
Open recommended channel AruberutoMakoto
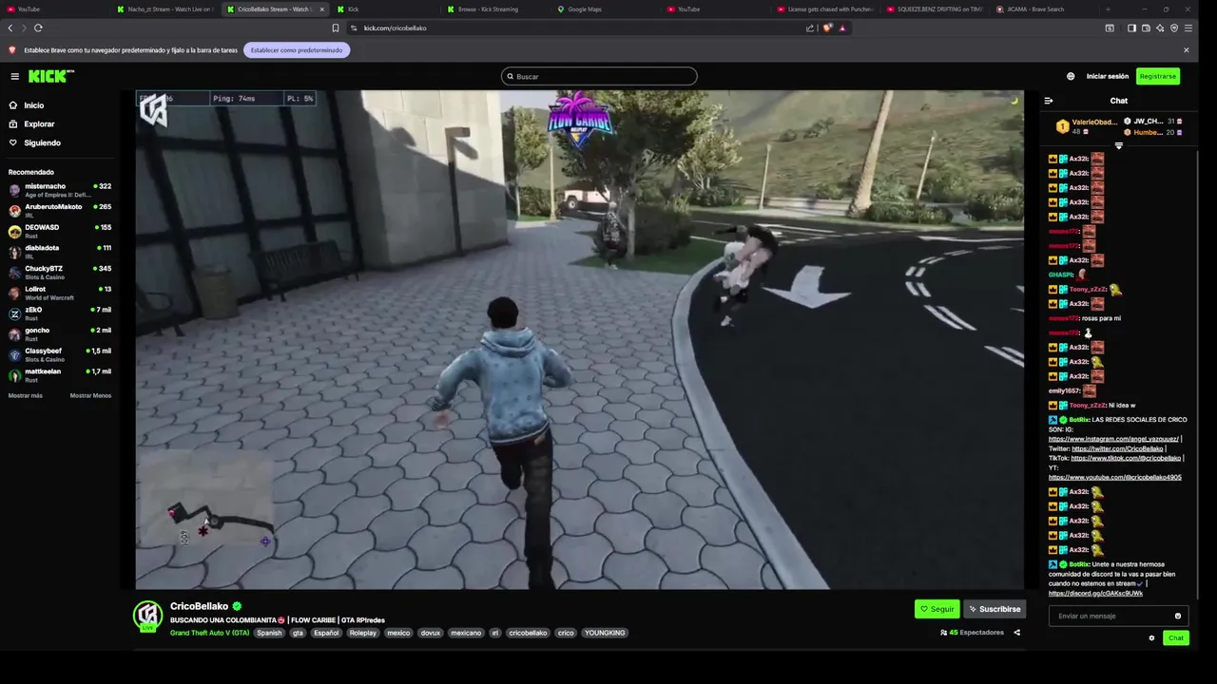[x=59, y=211]
